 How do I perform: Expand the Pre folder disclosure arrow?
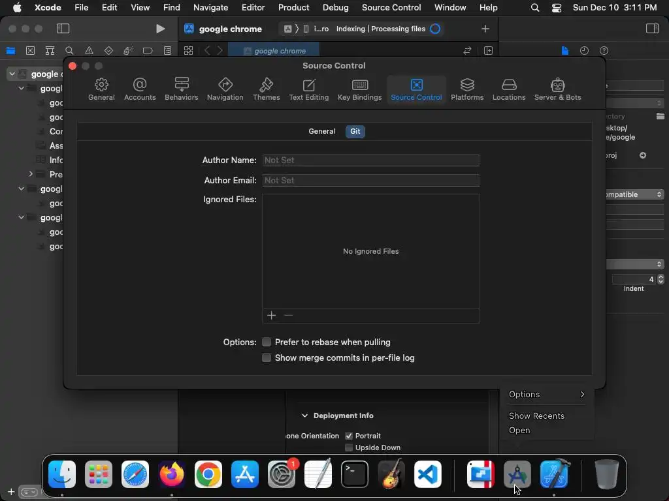31,174
